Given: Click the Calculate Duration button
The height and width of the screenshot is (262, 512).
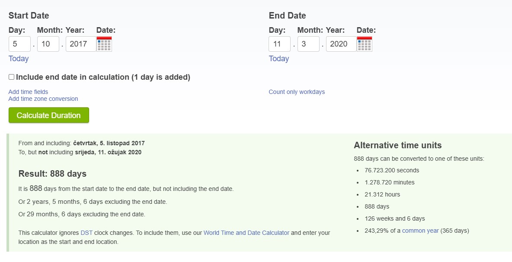Looking at the screenshot, I should pyautogui.click(x=49, y=115).
